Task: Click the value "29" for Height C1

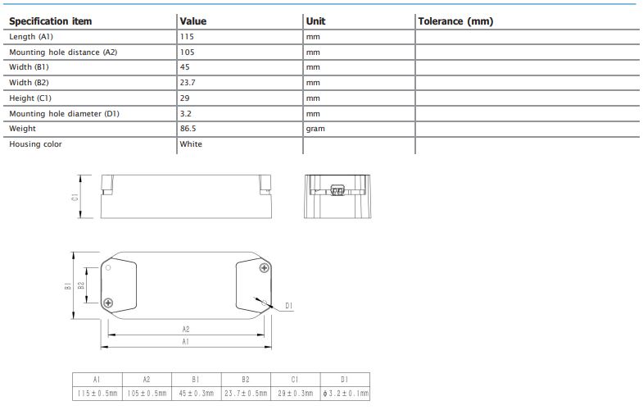Action: pyautogui.click(x=185, y=98)
